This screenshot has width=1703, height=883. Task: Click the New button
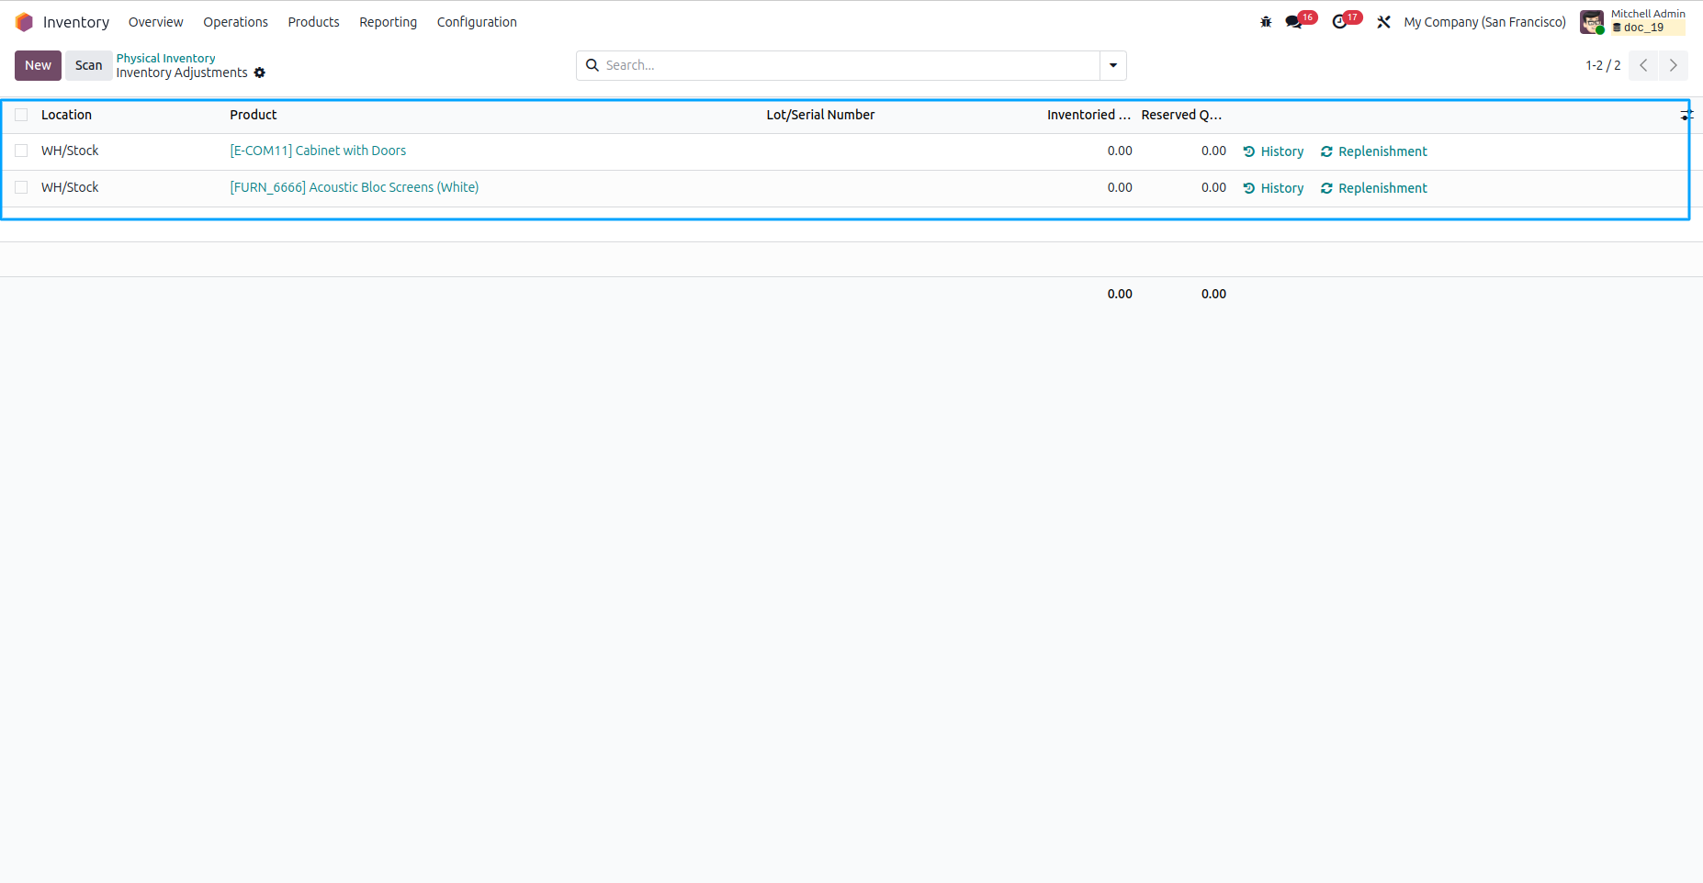(38, 65)
